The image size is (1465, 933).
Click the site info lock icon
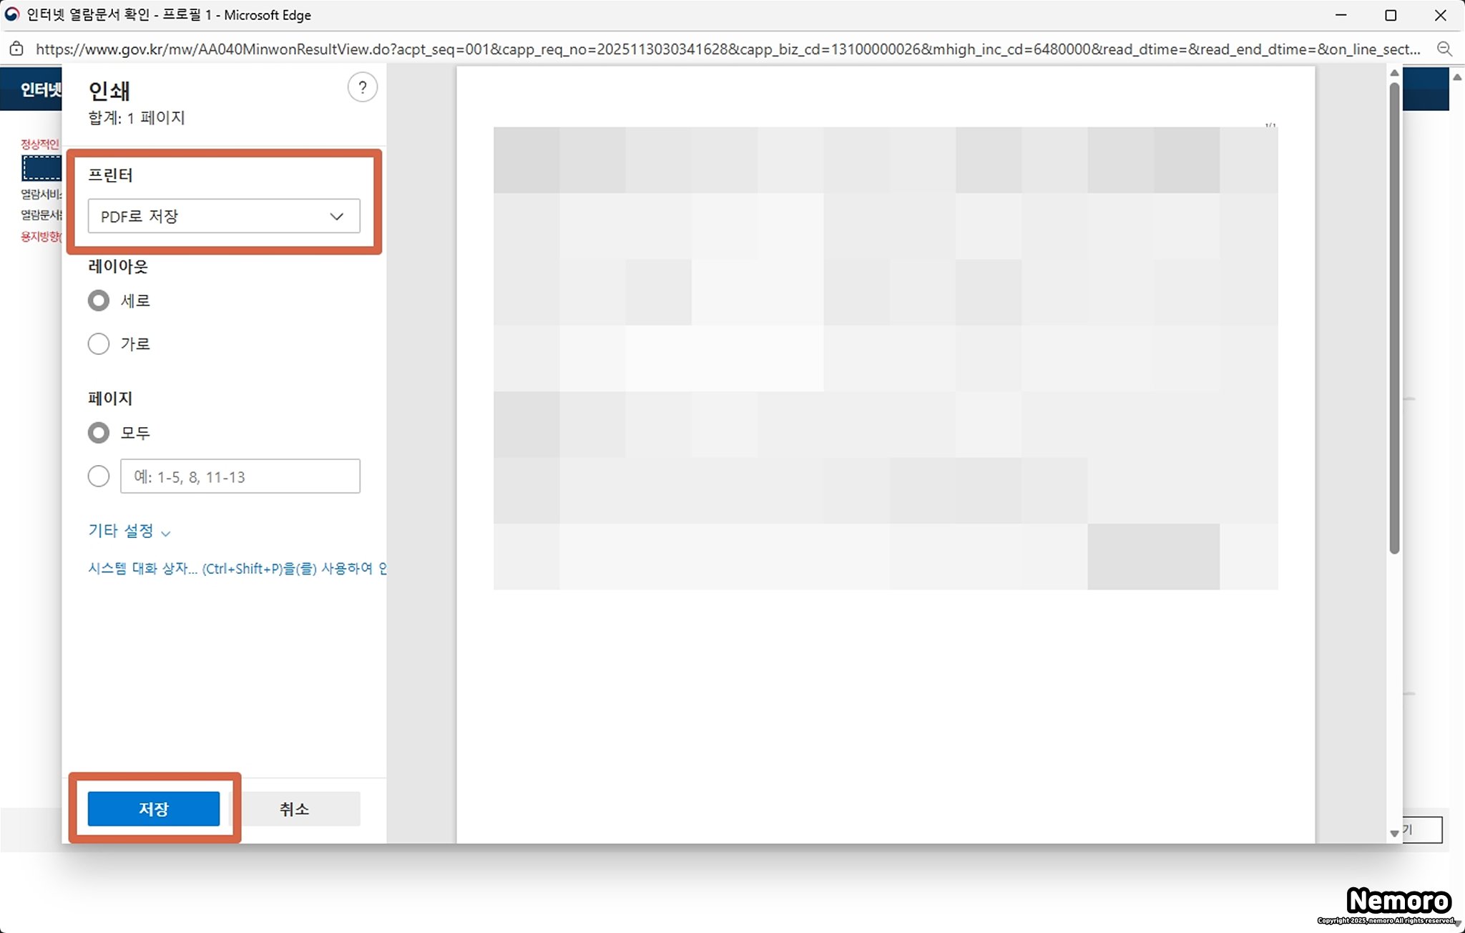[16, 49]
